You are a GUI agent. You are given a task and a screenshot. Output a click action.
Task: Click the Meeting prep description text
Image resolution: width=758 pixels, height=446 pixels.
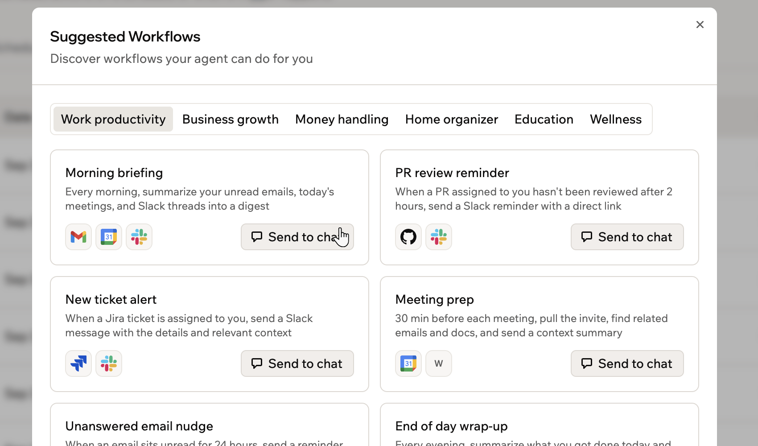(x=531, y=326)
